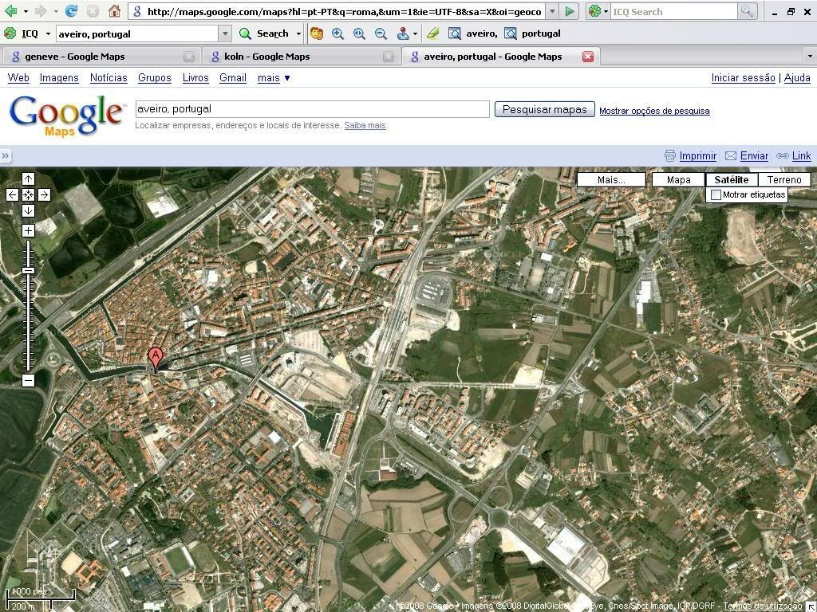Switch the map to Satélite view
Viewport: 817px width, 612px height.
tap(731, 180)
